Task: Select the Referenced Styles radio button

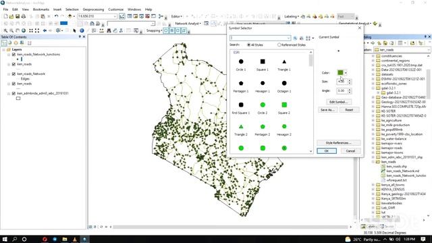Action: (x=279, y=45)
